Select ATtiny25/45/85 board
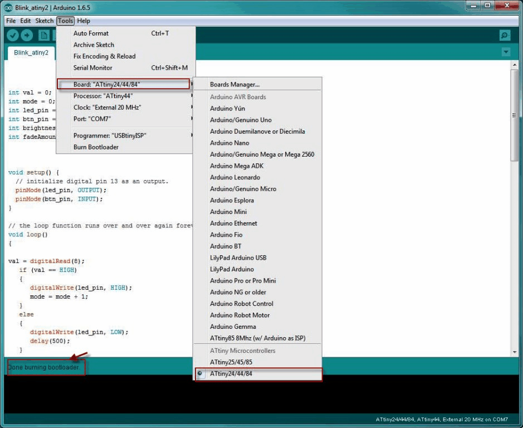The width and height of the screenshot is (523, 428). coord(257,362)
